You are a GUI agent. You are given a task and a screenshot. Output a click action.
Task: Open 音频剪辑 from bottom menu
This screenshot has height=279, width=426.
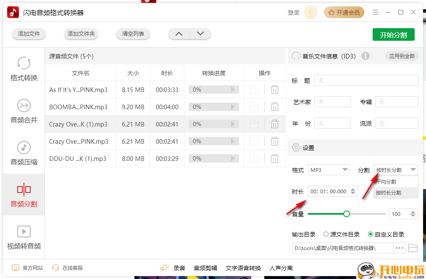coord(205,268)
